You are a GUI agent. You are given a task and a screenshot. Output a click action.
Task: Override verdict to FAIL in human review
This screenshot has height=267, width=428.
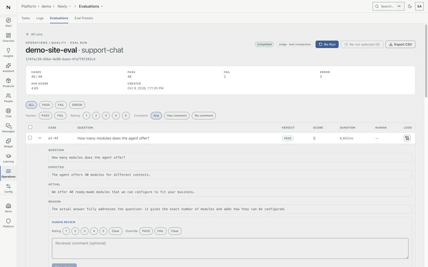click(x=160, y=231)
